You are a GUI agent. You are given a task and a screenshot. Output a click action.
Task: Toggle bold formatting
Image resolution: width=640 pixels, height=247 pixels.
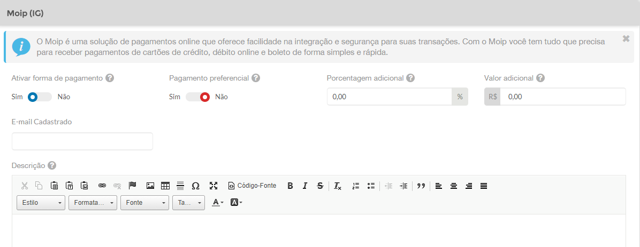pos(290,186)
